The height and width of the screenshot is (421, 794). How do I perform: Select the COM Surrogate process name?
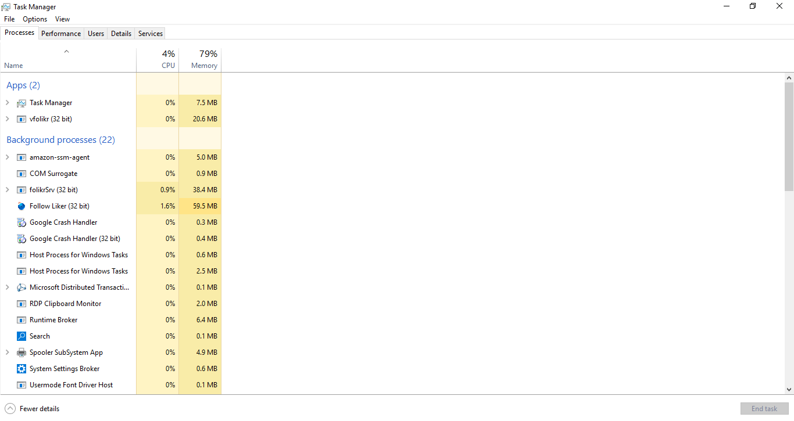(53, 174)
